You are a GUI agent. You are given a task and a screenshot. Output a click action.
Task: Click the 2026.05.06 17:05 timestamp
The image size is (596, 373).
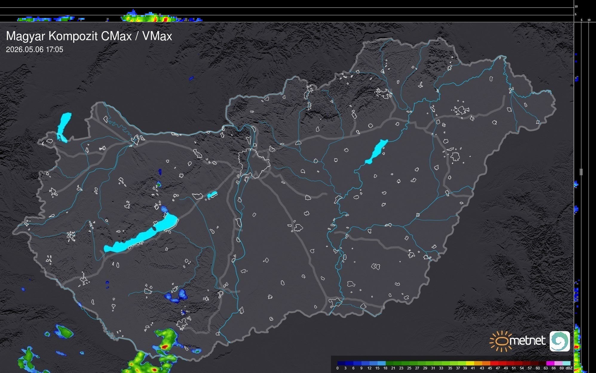pyautogui.click(x=35, y=50)
